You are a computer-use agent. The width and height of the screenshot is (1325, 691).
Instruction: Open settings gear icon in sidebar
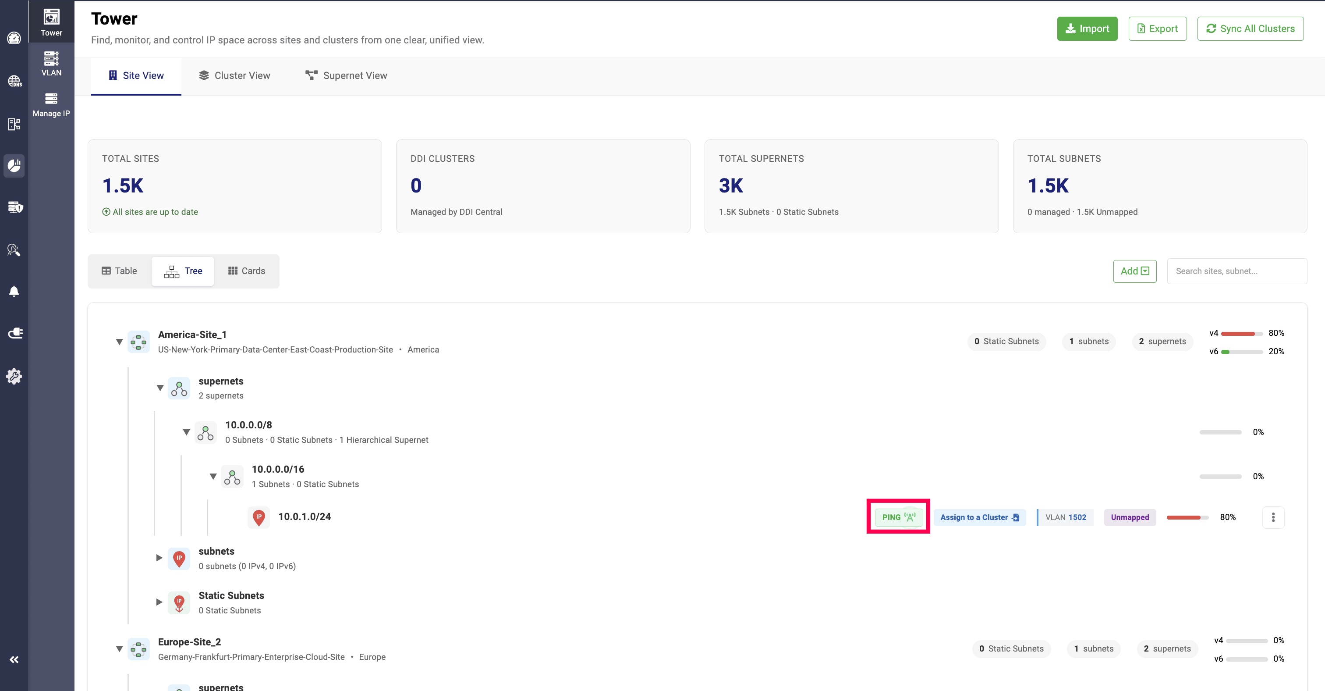pos(14,376)
